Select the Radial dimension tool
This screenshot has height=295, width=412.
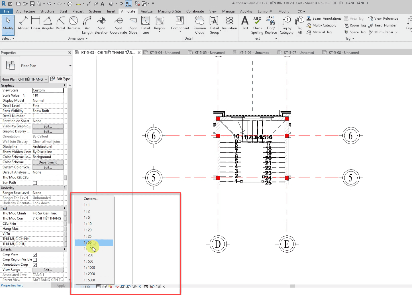click(x=60, y=23)
